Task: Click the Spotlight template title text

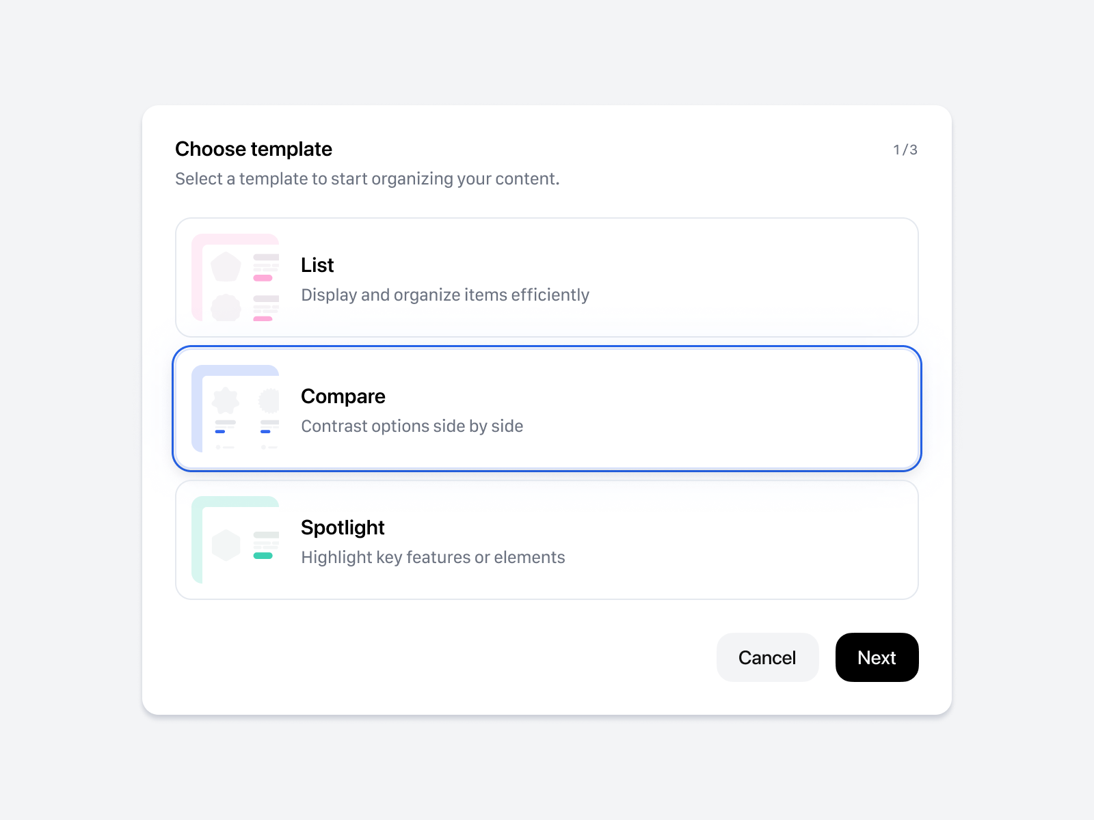Action: (342, 528)
